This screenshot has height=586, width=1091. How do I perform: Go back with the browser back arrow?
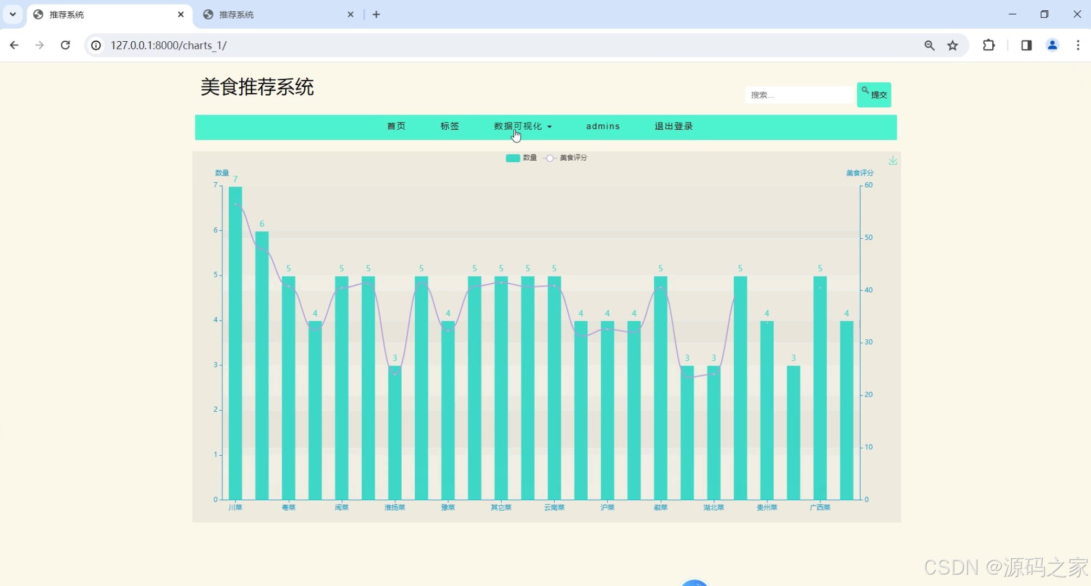15,45
